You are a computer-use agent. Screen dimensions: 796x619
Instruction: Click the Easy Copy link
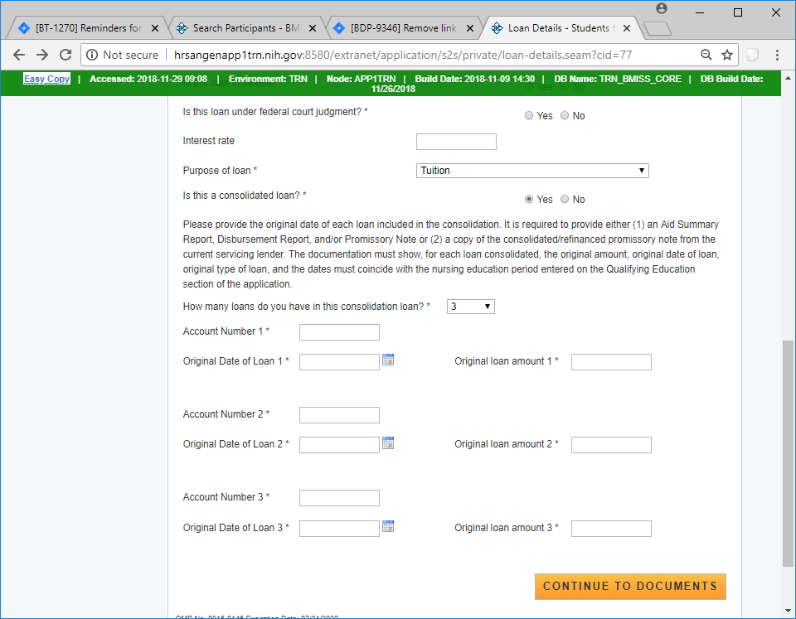click(46, 79)
